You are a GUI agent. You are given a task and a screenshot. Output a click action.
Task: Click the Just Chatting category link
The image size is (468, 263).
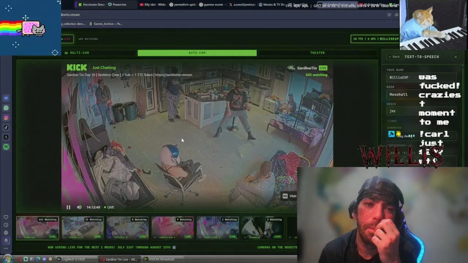pos(104,68)
